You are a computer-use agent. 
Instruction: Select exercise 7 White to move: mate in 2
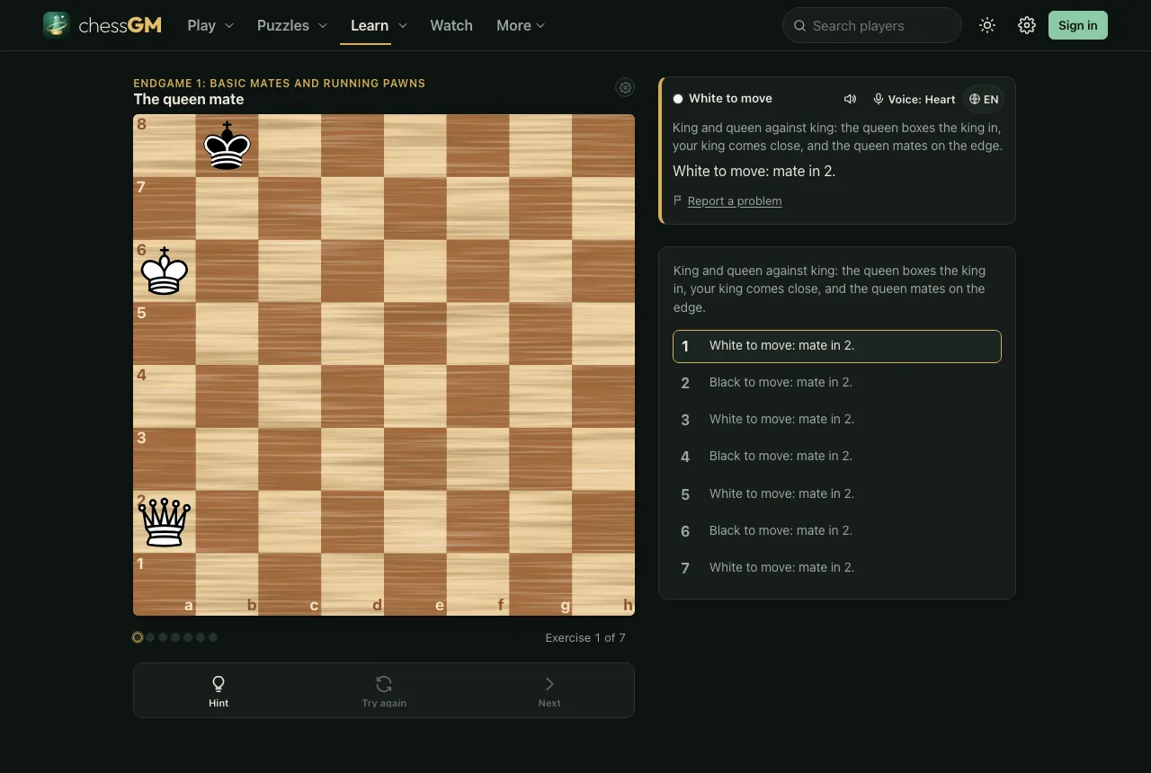[x=836, y=567]
